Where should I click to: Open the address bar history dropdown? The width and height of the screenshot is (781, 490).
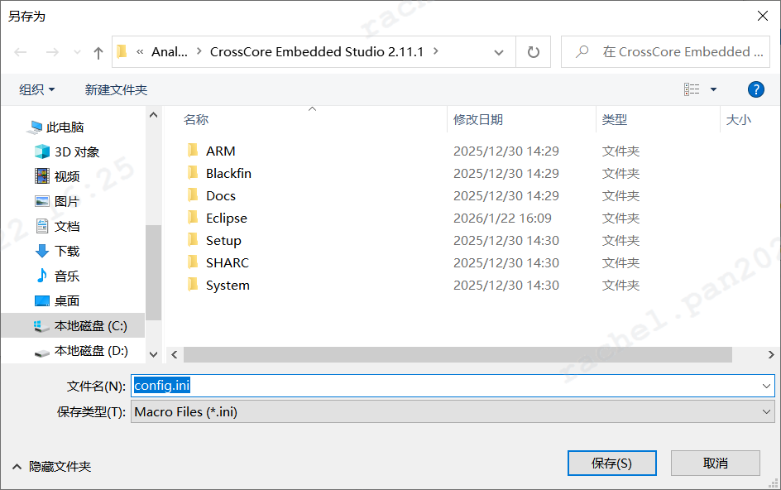pos(498,52)
